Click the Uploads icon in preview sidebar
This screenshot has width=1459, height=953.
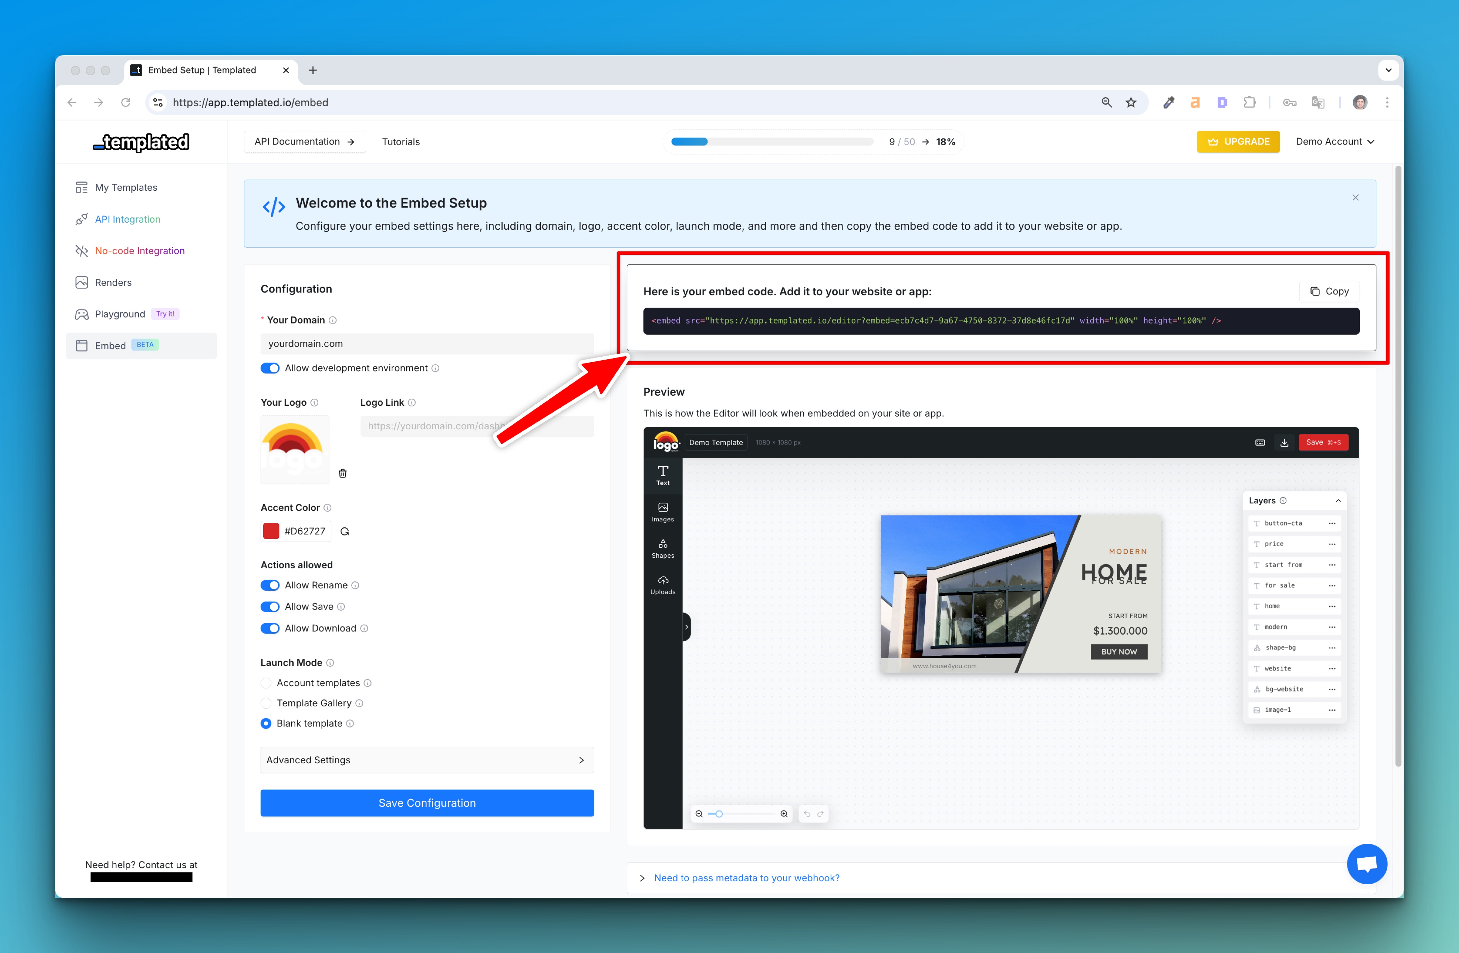663,585
